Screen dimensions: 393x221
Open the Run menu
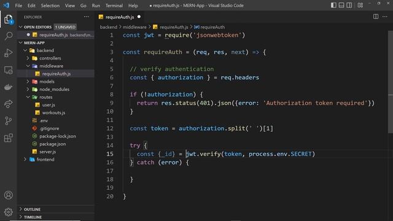click(96, 6)
